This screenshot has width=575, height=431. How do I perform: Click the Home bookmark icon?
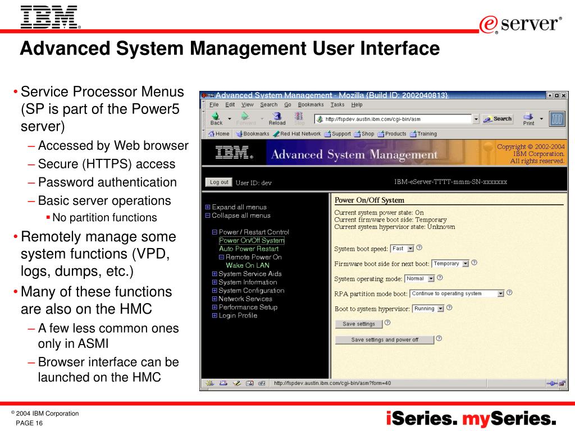coord(212,134)
